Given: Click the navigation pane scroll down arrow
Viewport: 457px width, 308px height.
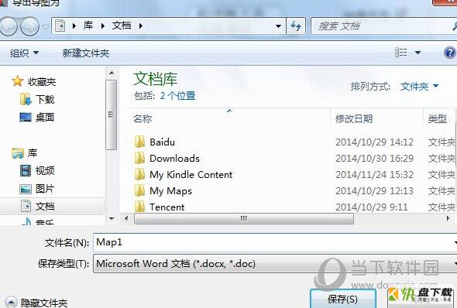Looking at the screenshot, I should click(112, 219).
